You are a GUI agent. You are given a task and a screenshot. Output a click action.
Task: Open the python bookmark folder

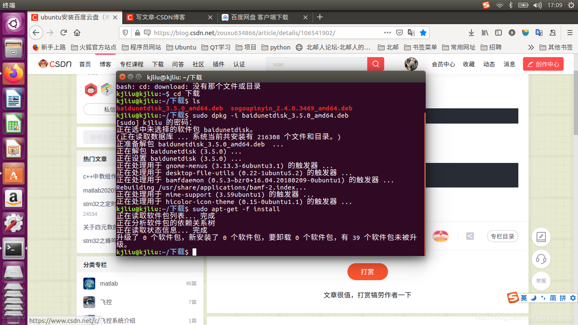coord(276,47)
